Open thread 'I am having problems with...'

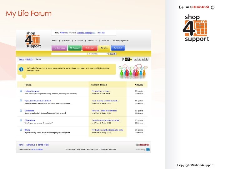106,101
